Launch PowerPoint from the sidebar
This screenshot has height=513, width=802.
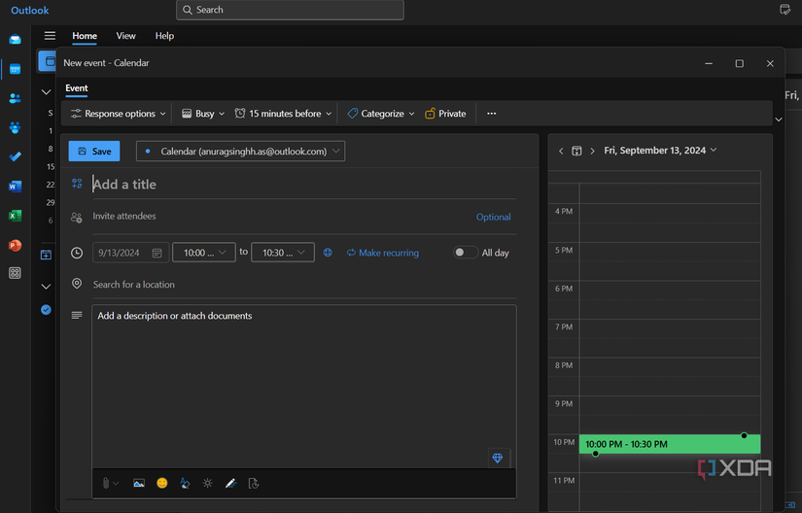pyautogui.click(x=15, y=245)
